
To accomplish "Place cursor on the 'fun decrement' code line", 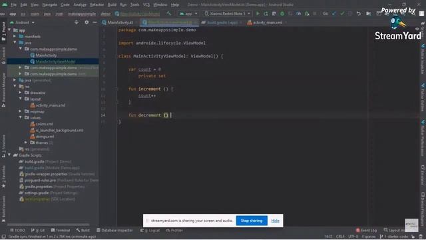I will (x=149, y=115).
